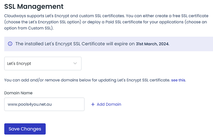213x140 pixels.
Task: Open the "see this" help link
Action: coord(178,80)
